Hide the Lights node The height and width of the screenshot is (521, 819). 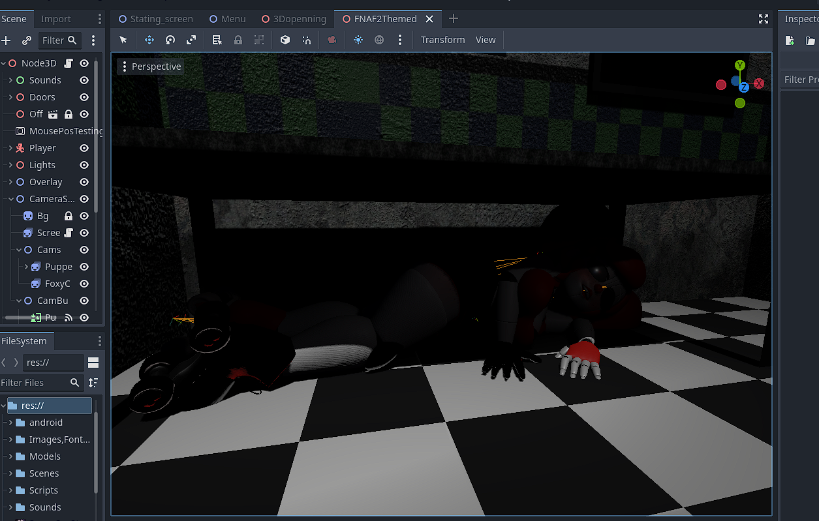point(84,165)
